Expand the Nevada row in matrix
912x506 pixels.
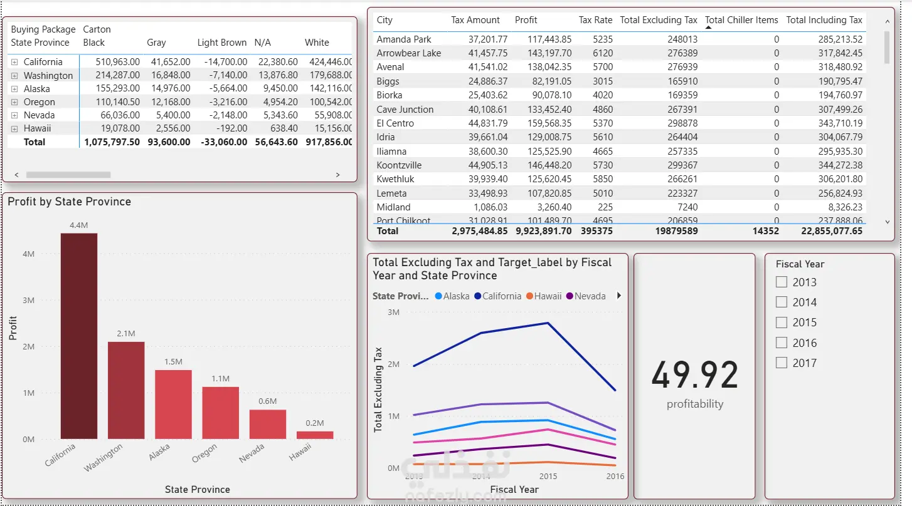point(14,115)
